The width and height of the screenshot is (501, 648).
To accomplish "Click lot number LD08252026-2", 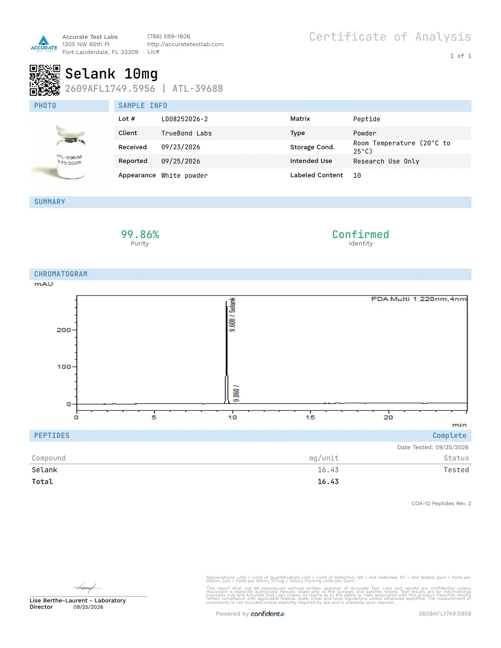I will pyautogui.click(x=185, y=119).
